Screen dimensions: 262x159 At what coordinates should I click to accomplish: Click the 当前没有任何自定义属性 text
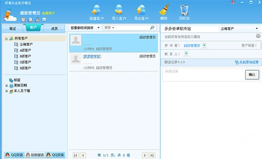182,37
